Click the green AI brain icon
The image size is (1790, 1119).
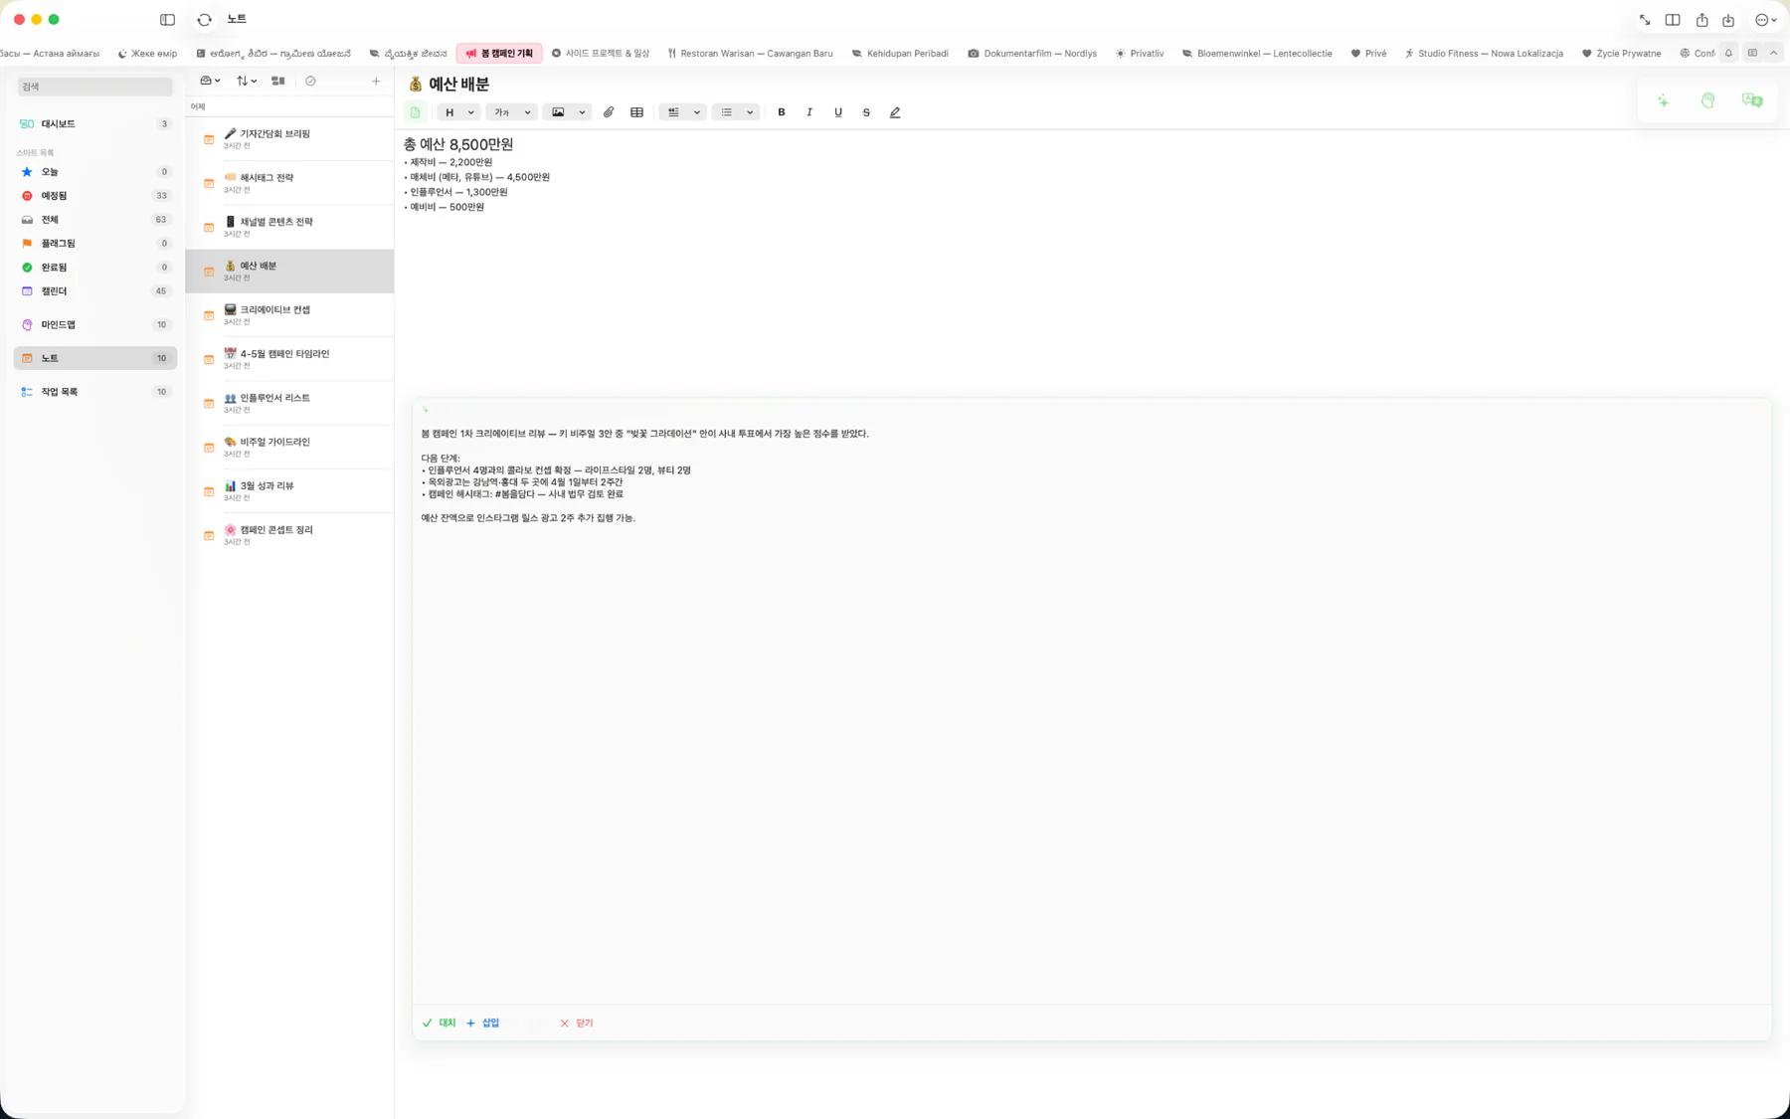point(1707,100)
